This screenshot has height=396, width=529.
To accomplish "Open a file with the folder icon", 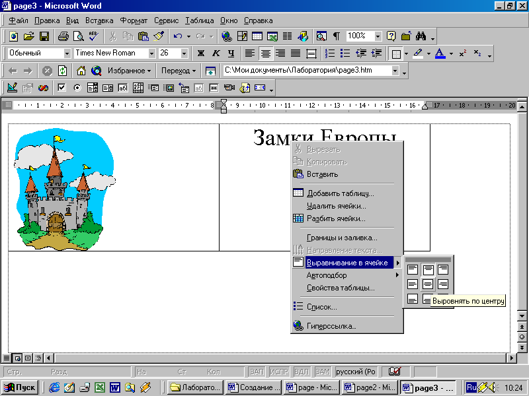I will pyautogui.click(x=29, y=36).
